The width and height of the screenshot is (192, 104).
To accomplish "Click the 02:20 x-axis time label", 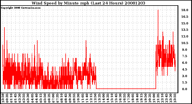I will point(19,98).
